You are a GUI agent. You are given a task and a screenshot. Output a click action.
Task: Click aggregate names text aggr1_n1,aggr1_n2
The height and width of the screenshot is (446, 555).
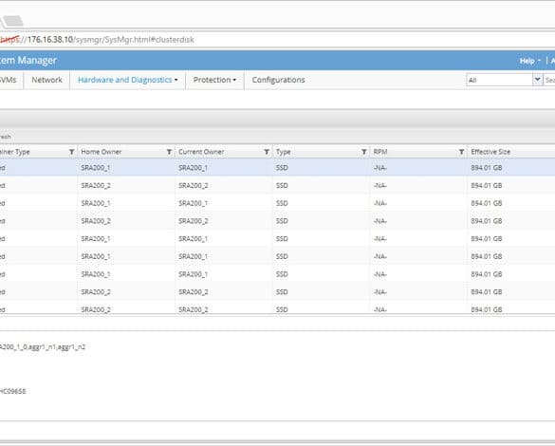(x=57, y=347)
